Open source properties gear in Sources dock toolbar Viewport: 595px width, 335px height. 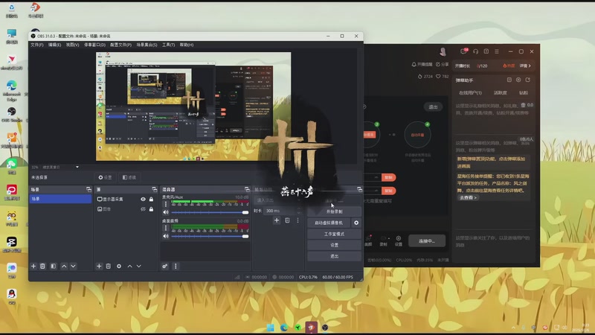(x=119, y=267)
